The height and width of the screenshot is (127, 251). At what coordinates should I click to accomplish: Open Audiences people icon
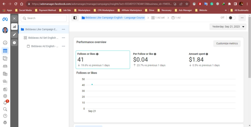point(5,66)
